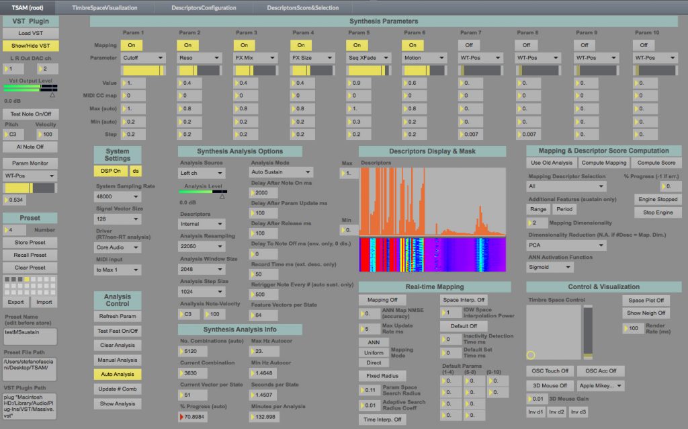The width and height of the screenshot is (688, 429).
Task: Open the PCA Dimensionality Reduction dropdown
Action: click(x=566, y=246)
